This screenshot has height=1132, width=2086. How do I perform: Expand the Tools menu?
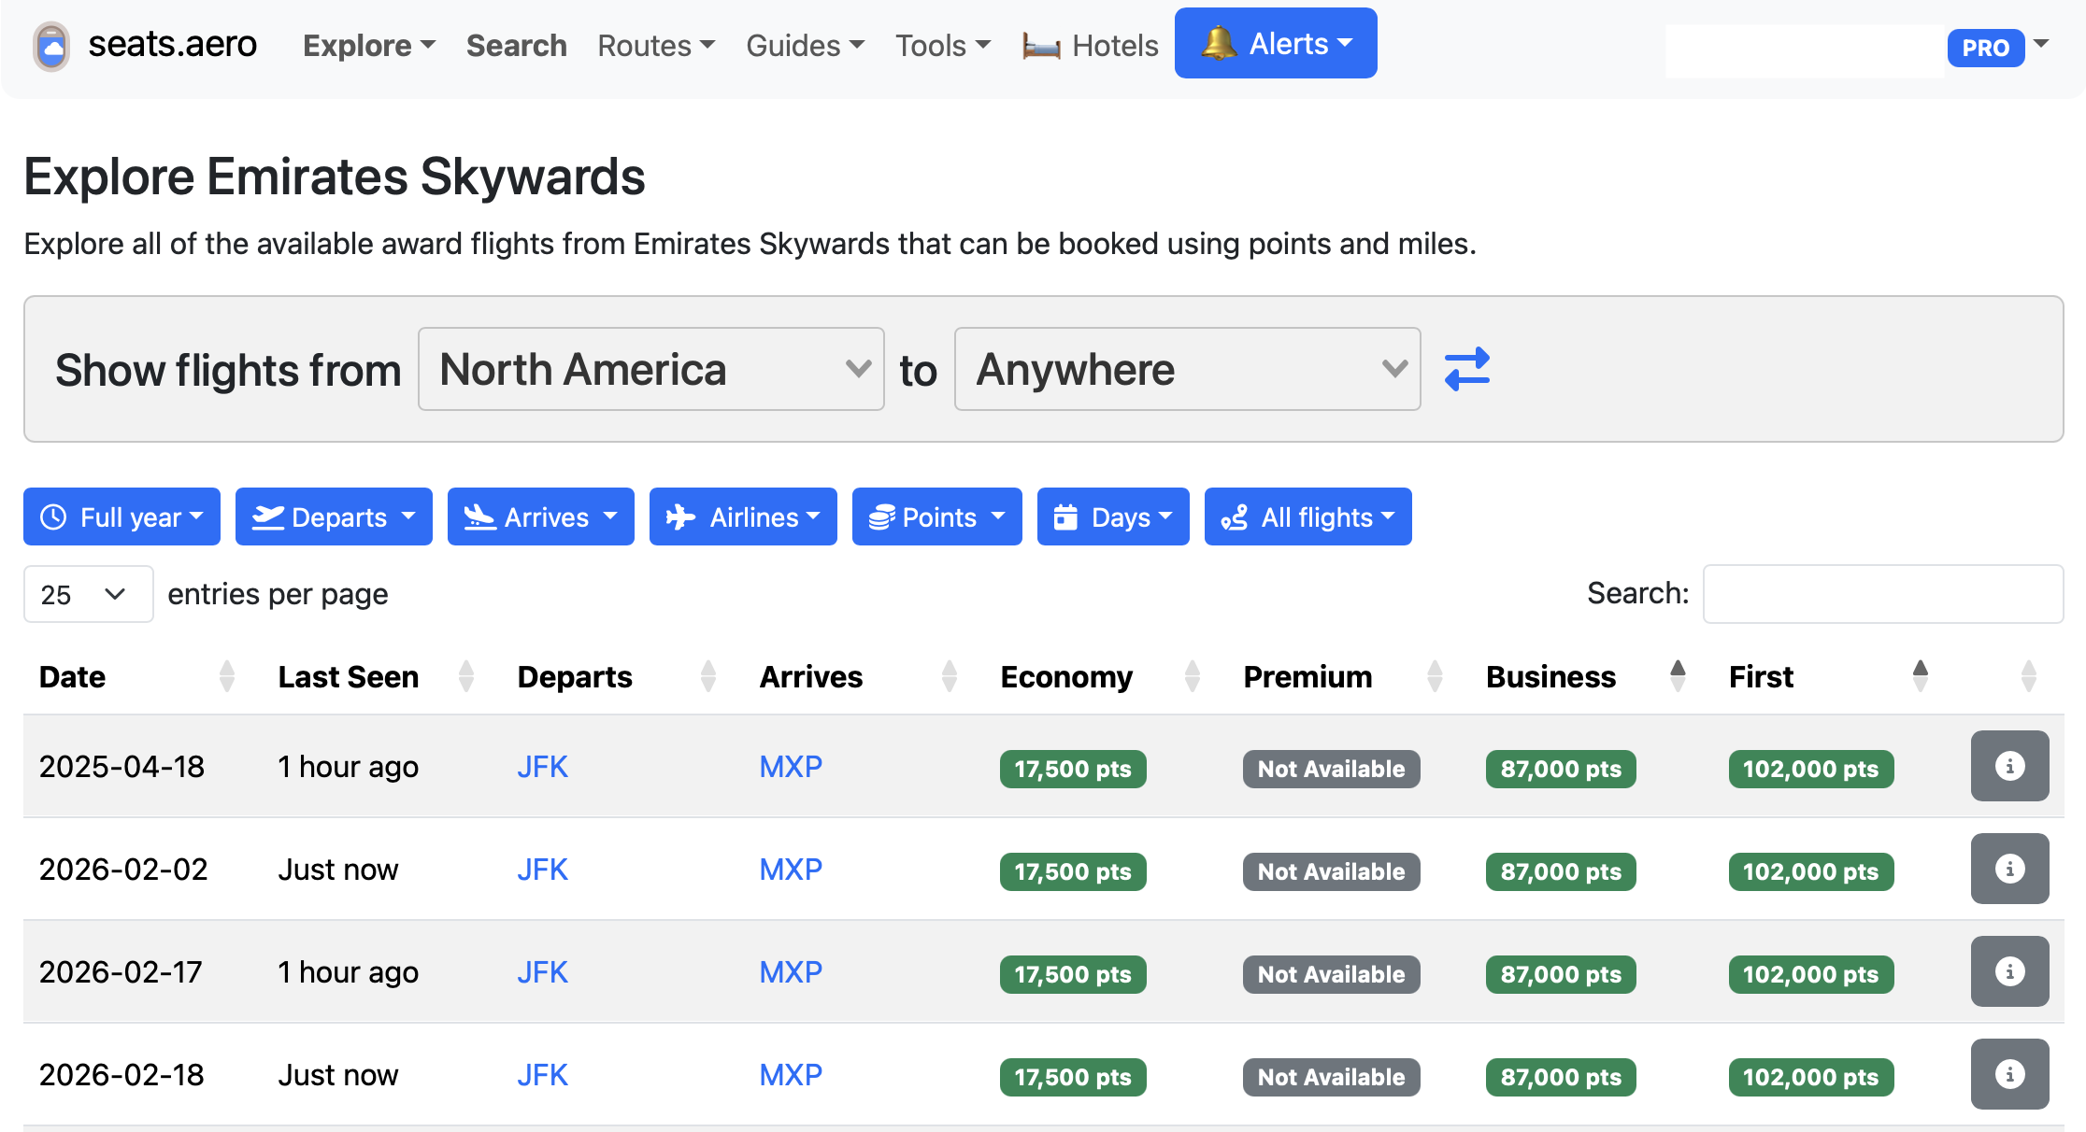point(943,46)
